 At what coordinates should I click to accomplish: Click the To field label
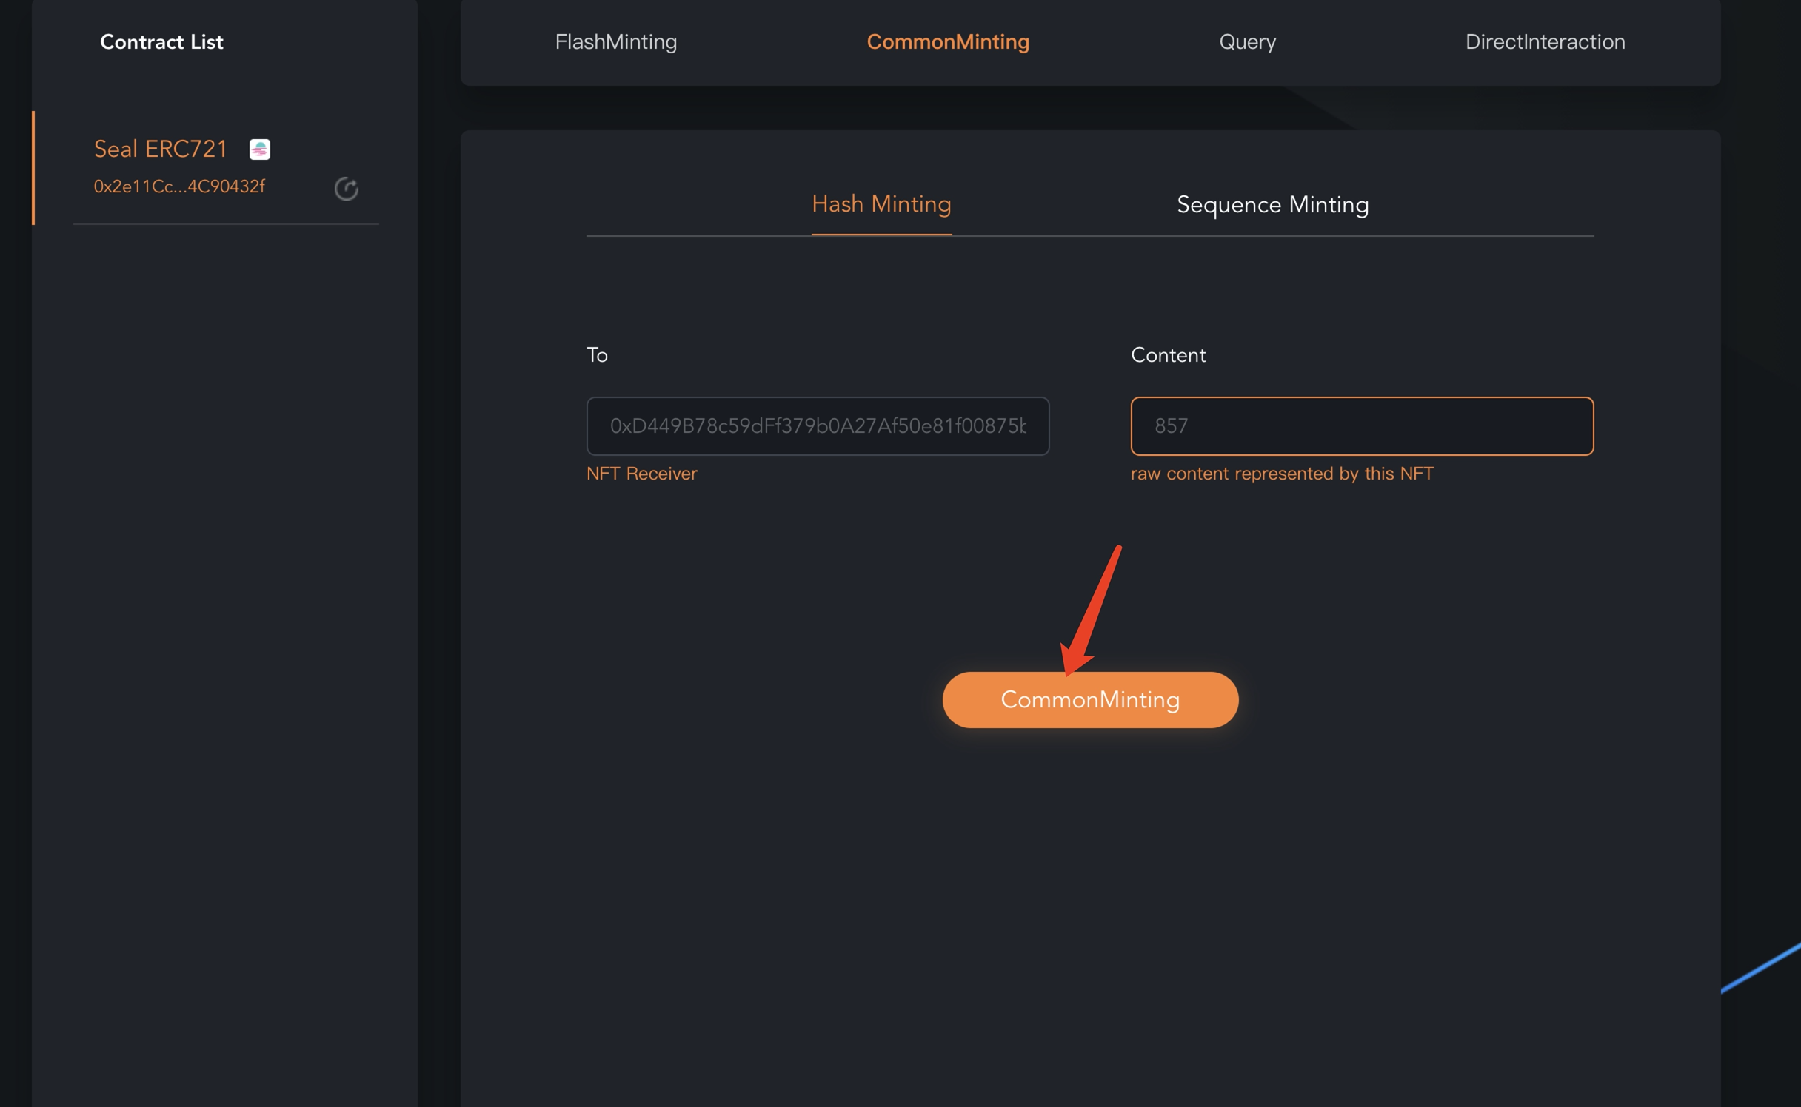[x=597, y=355]
